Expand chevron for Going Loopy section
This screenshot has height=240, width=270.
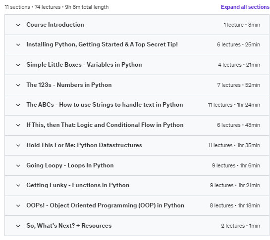(18, 166)
